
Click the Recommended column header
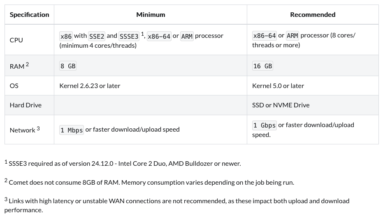click(x=313, y=15)
